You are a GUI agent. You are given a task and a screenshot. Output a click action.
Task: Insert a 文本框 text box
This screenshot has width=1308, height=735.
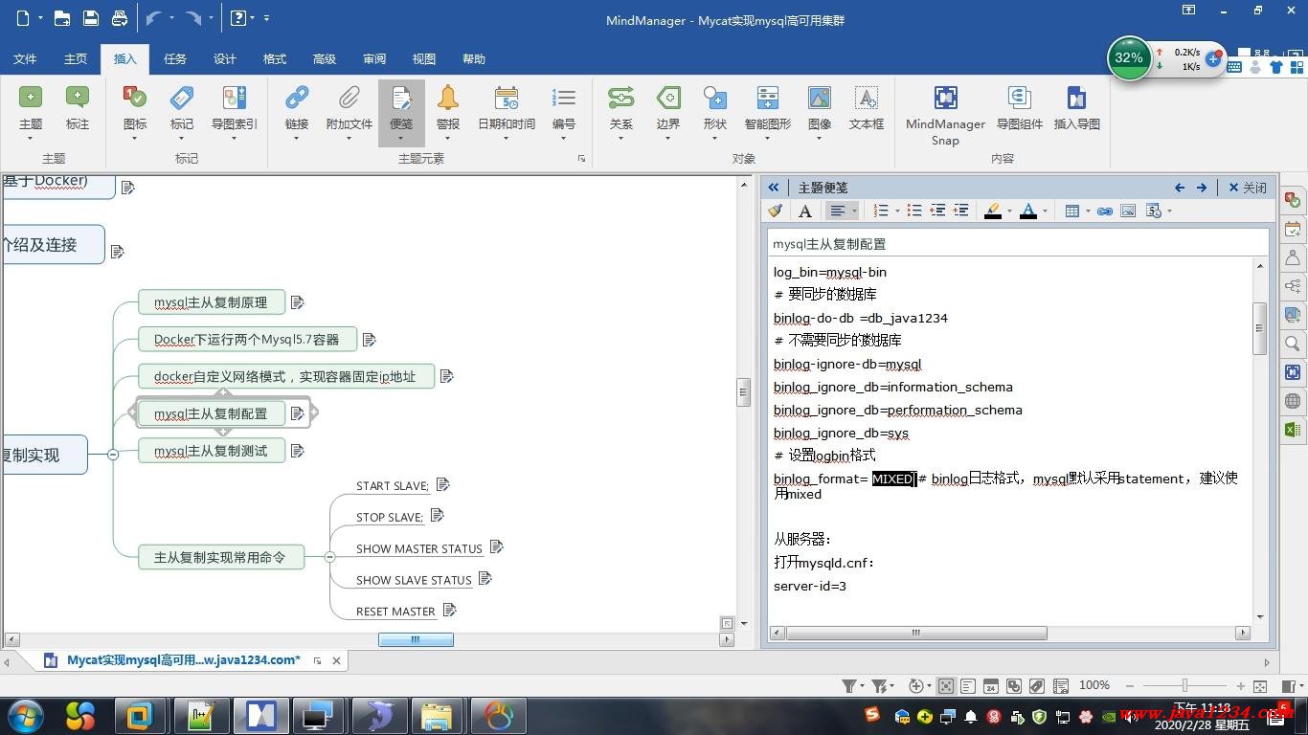tap(867, 98)
